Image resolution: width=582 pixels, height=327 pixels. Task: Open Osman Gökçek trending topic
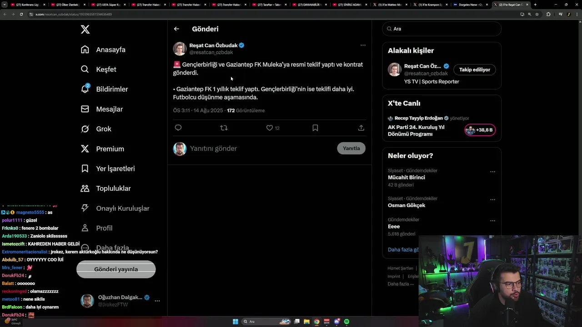click(x=406, y=205)
